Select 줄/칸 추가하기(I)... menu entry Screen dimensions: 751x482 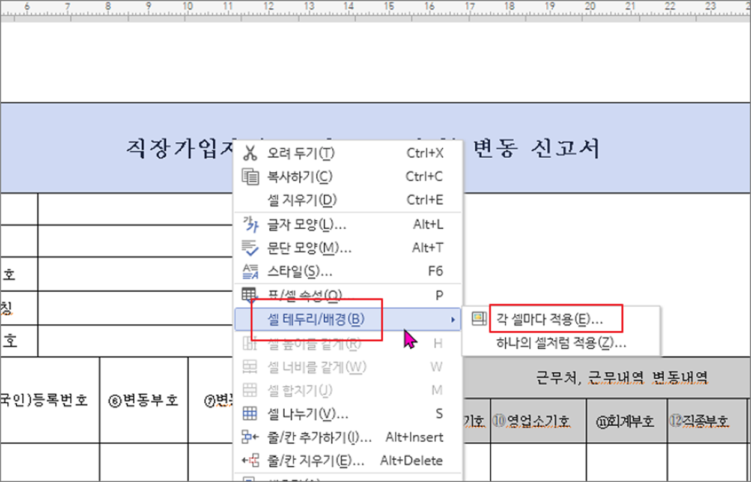coord(347,437)
